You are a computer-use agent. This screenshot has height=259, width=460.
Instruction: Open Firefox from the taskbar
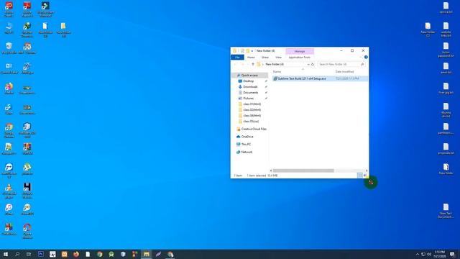[76, 254]
